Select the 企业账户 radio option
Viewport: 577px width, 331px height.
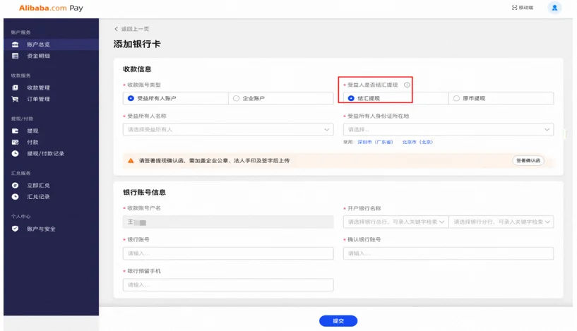(236, 99)
